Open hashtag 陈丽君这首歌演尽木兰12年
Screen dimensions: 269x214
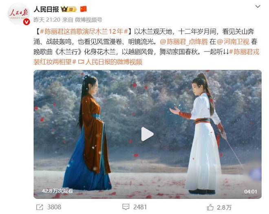click(84, 31)
